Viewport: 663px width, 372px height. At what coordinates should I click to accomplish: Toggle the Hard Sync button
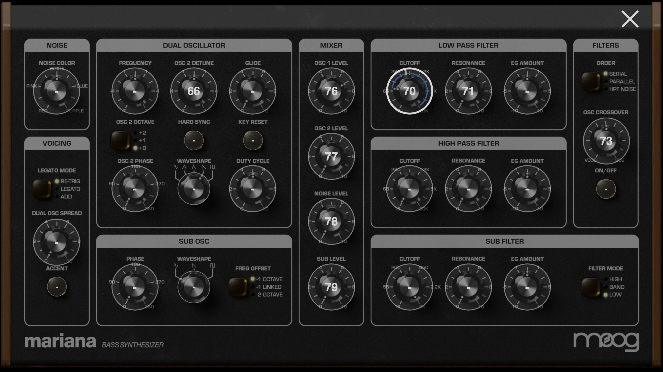click(194, 141)
